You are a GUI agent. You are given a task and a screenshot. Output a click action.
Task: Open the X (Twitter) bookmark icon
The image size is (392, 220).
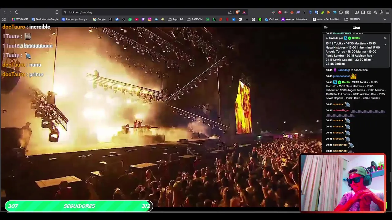123,19
